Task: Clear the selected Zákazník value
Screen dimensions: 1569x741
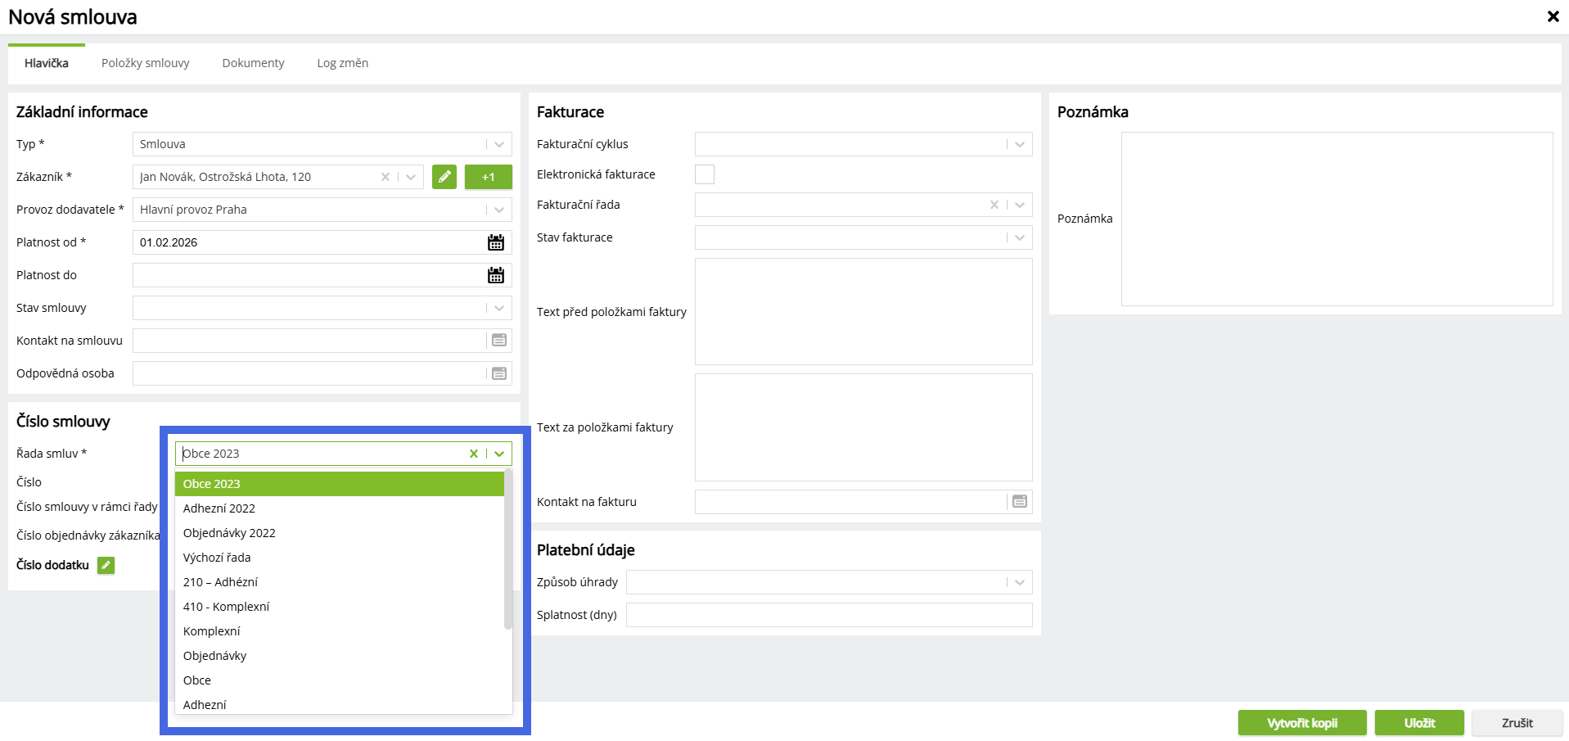Action: point(385,177)
